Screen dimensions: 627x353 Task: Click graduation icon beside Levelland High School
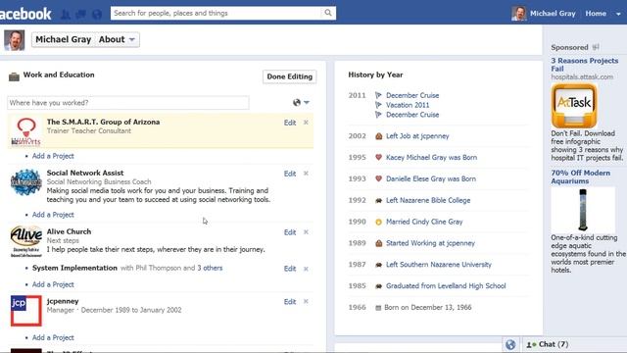click(x=378, y=286)
